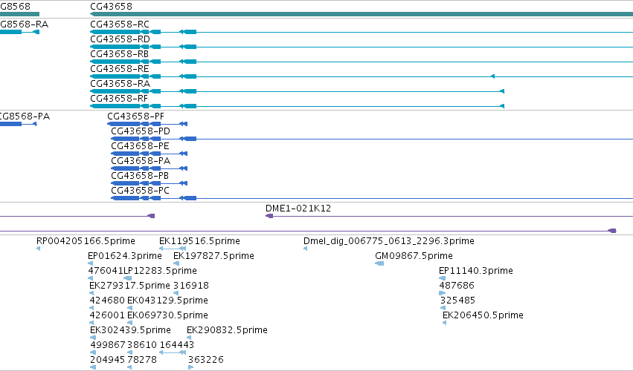Screen dimensions: 633x371
Task: Select the 164443 feature label
Action: pyautogui.click(x=177, y=345)
